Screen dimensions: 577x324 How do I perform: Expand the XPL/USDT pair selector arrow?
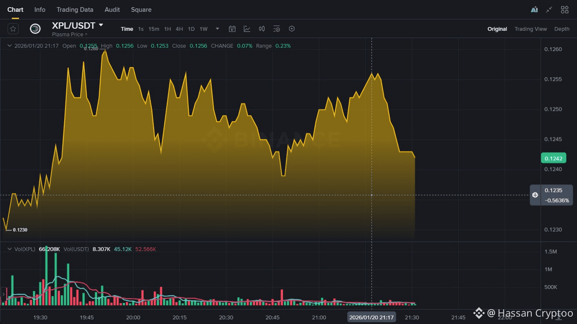101,25
